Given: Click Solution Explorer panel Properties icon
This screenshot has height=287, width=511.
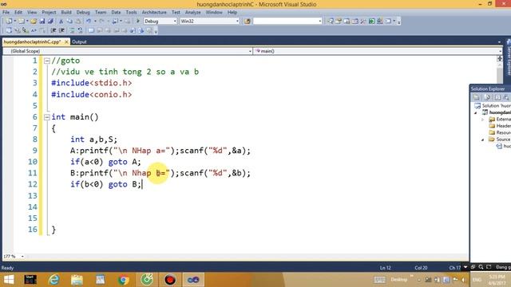Looking at the screenshot, I should (x=476, y=97).
